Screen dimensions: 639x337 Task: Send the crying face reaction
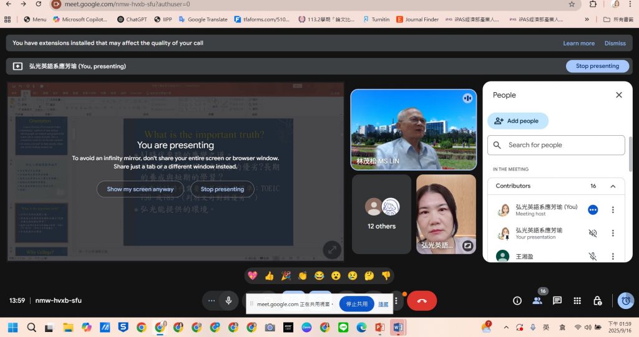point(353,275)
